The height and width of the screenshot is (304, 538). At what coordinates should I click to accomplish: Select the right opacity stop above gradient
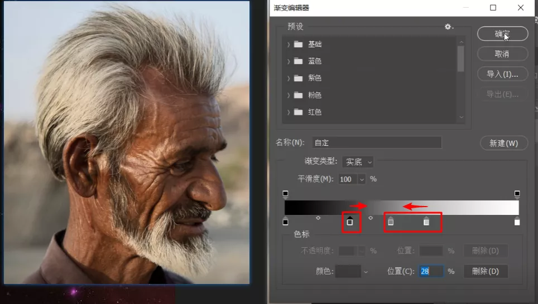tap(517, 194)
